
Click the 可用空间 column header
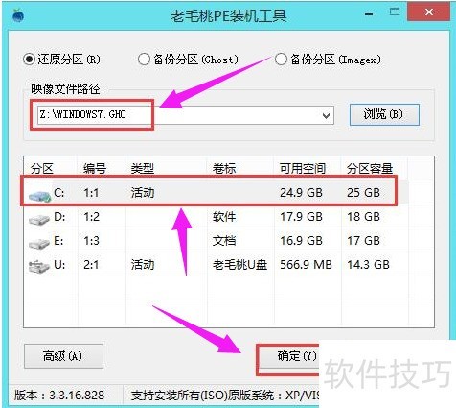[303, 168]
